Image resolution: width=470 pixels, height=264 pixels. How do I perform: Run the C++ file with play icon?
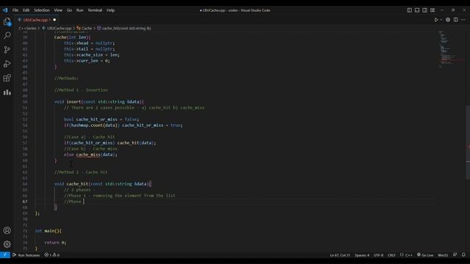pyautogui.click(x=436, y=20)
